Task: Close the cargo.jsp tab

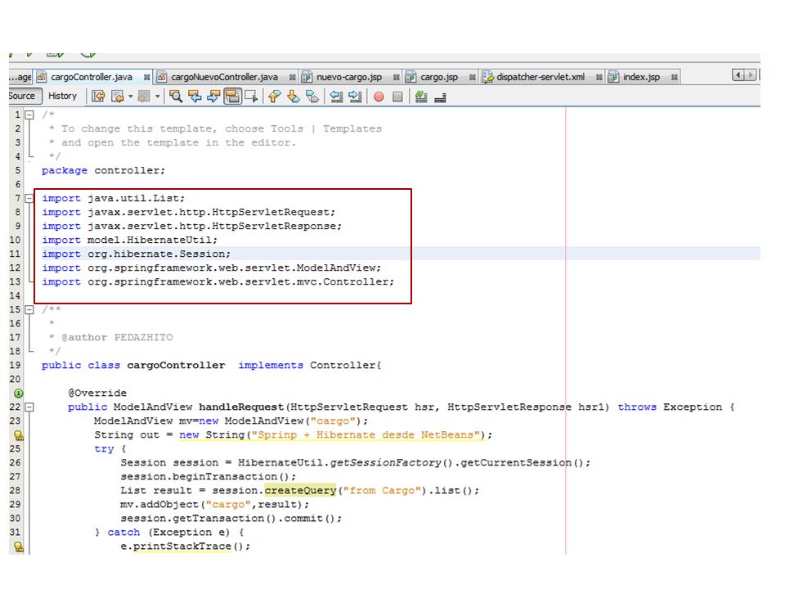Action: [x=472, y=78]
